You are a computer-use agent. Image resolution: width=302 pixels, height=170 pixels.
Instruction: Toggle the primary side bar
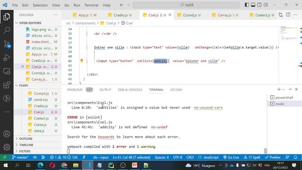tap(247, 5)
